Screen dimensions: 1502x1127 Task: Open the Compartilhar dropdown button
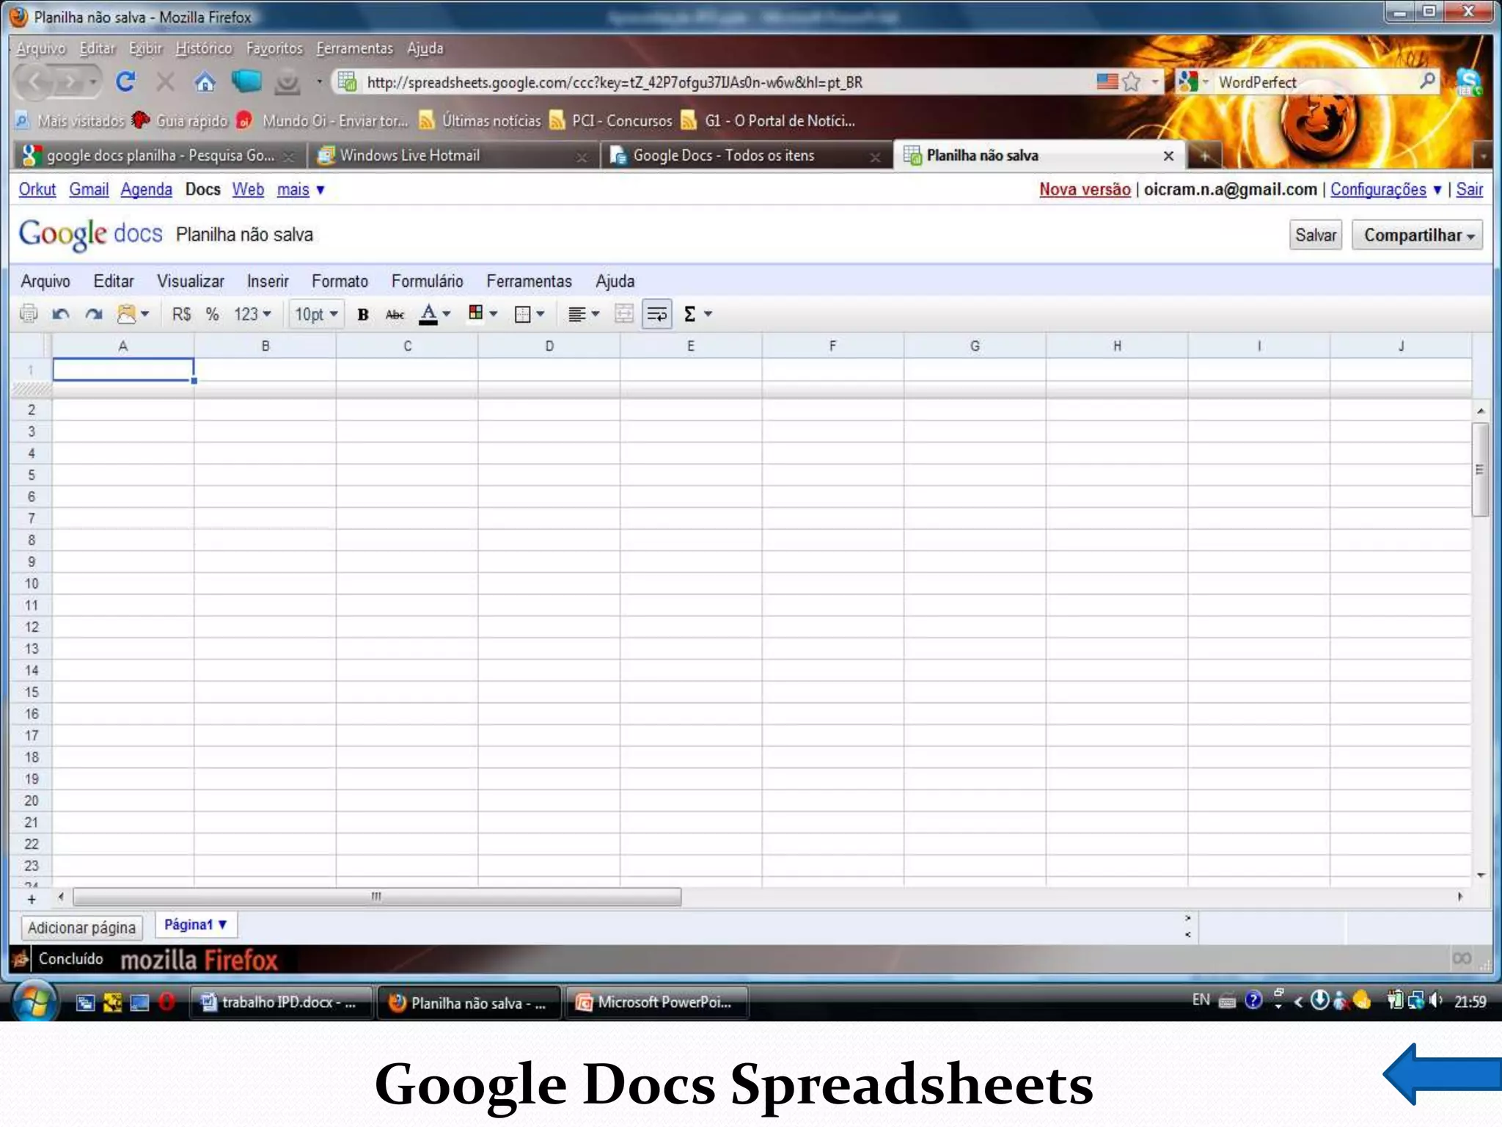pos(1417,235)
